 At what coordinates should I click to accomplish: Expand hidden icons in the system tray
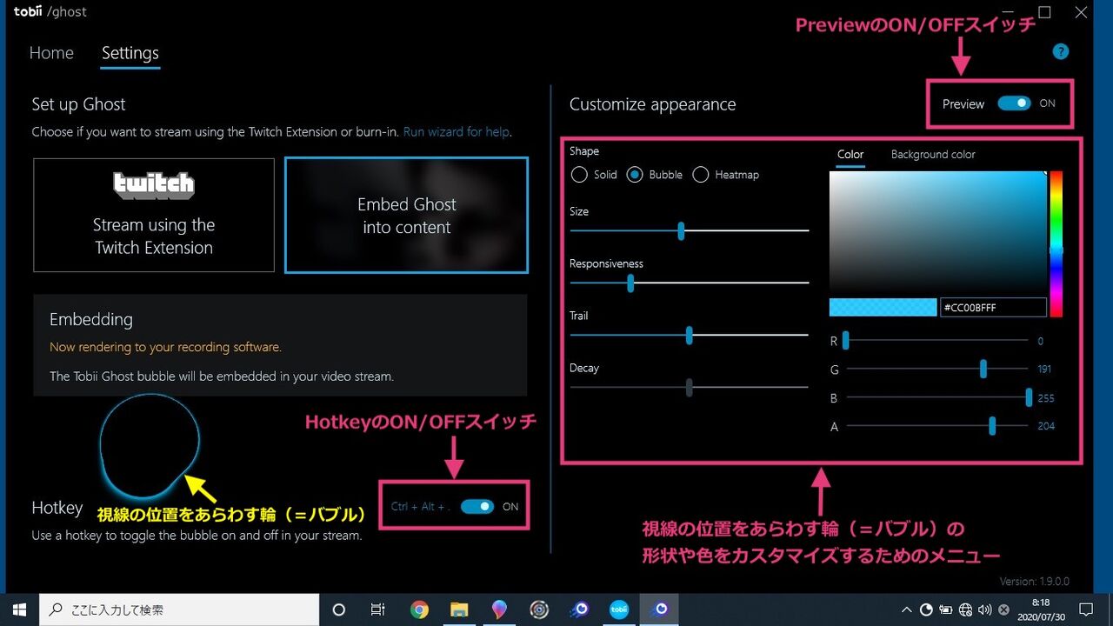coord(906,609)
